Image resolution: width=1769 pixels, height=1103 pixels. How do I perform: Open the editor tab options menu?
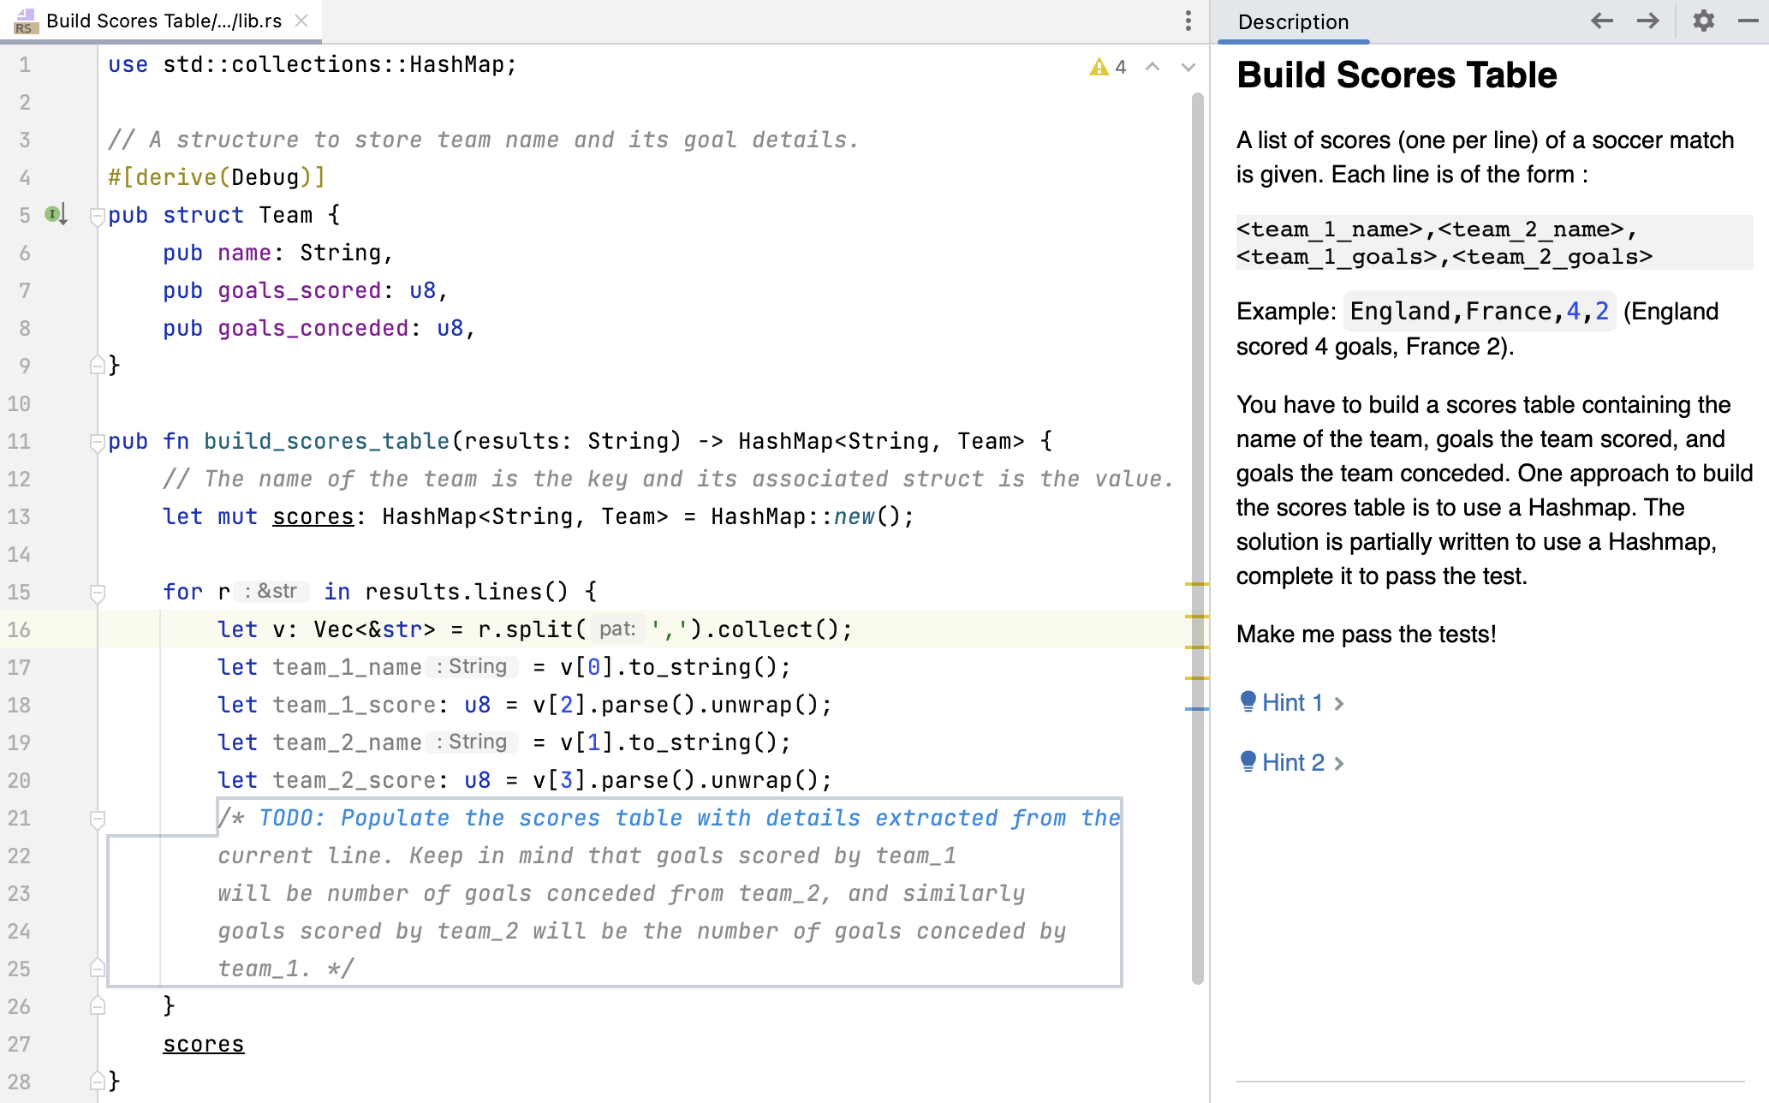1188,21
